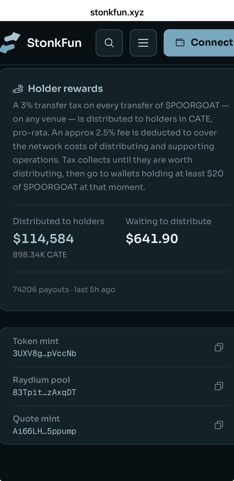Click the StonkFun brand name text

tap(54, 42)
